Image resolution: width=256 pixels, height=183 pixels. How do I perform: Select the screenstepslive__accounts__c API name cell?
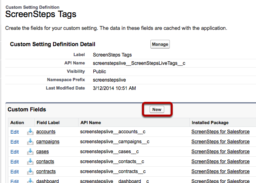click(x=113, y=132)
